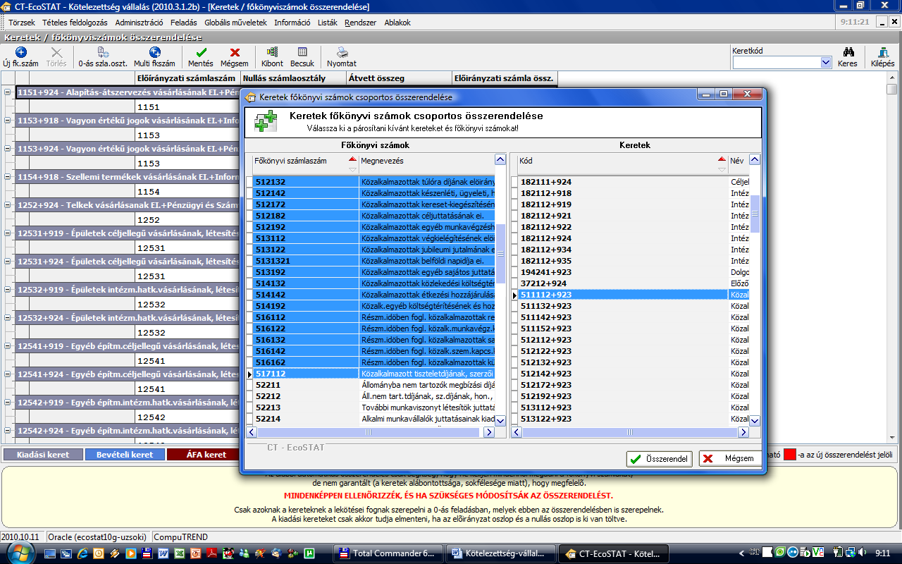Open the Törzsek menu
902x564 pixels.
tap(22, 23)
